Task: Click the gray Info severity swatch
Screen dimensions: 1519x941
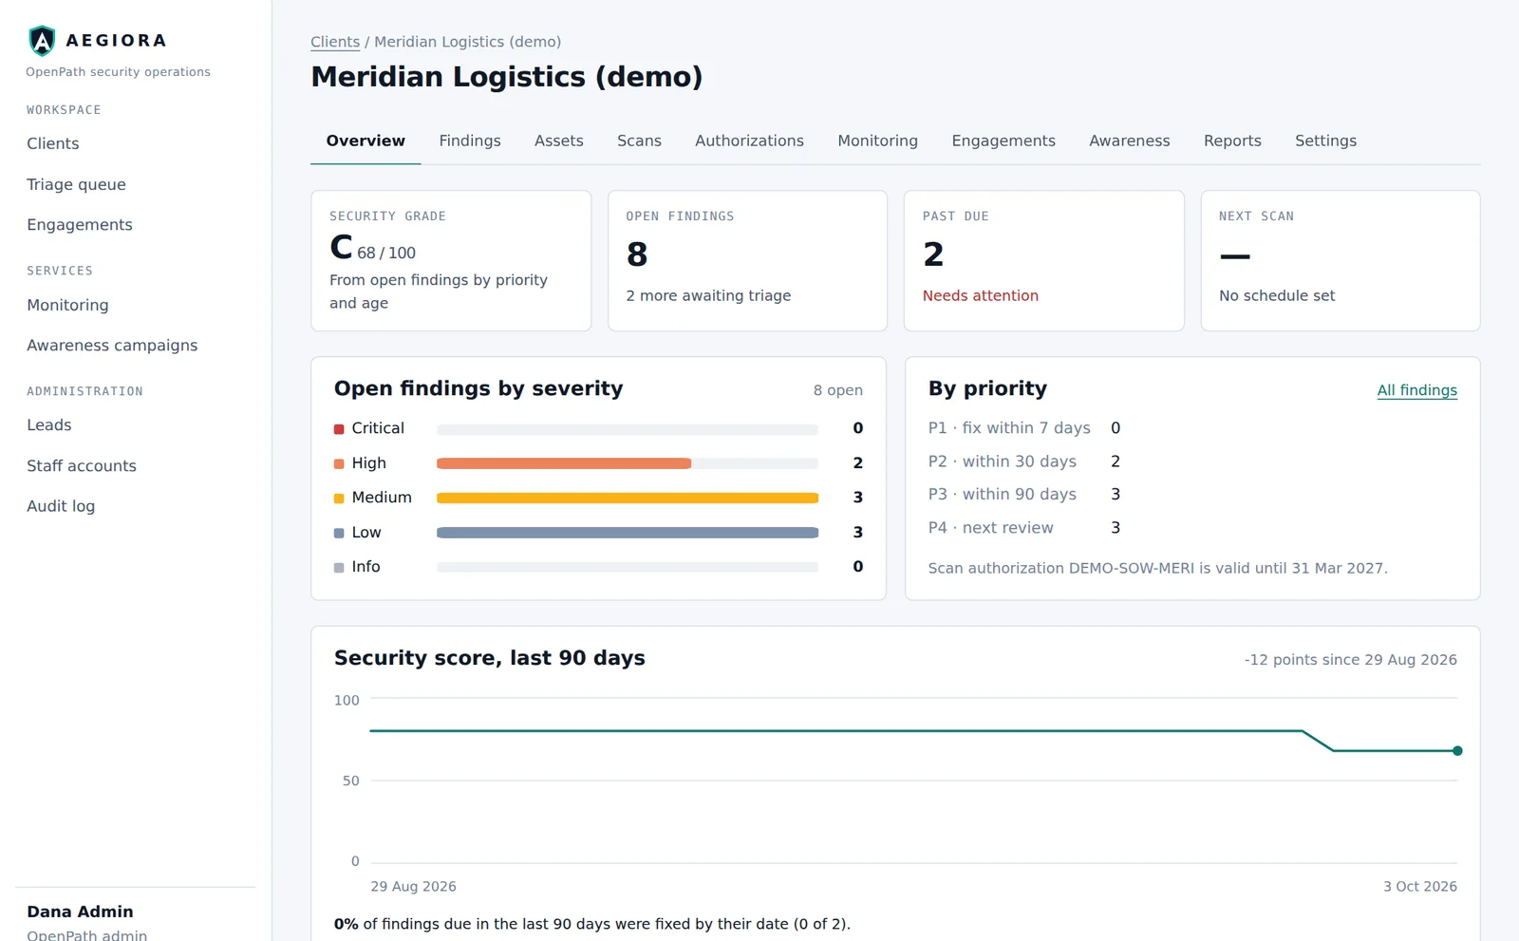Action: point(339,568)
